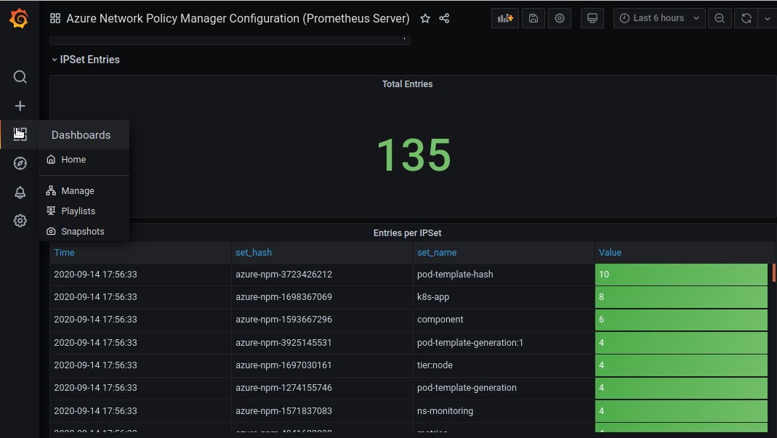Click the table's vertical scrollbar thumb

(773, 272)
